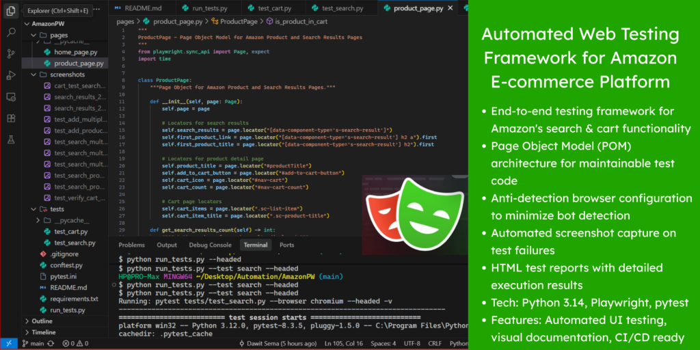Select is_product_in_cart breadcrumb
700x350 pixels.
(x=297, y=21)
